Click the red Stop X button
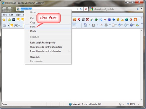 86,9
